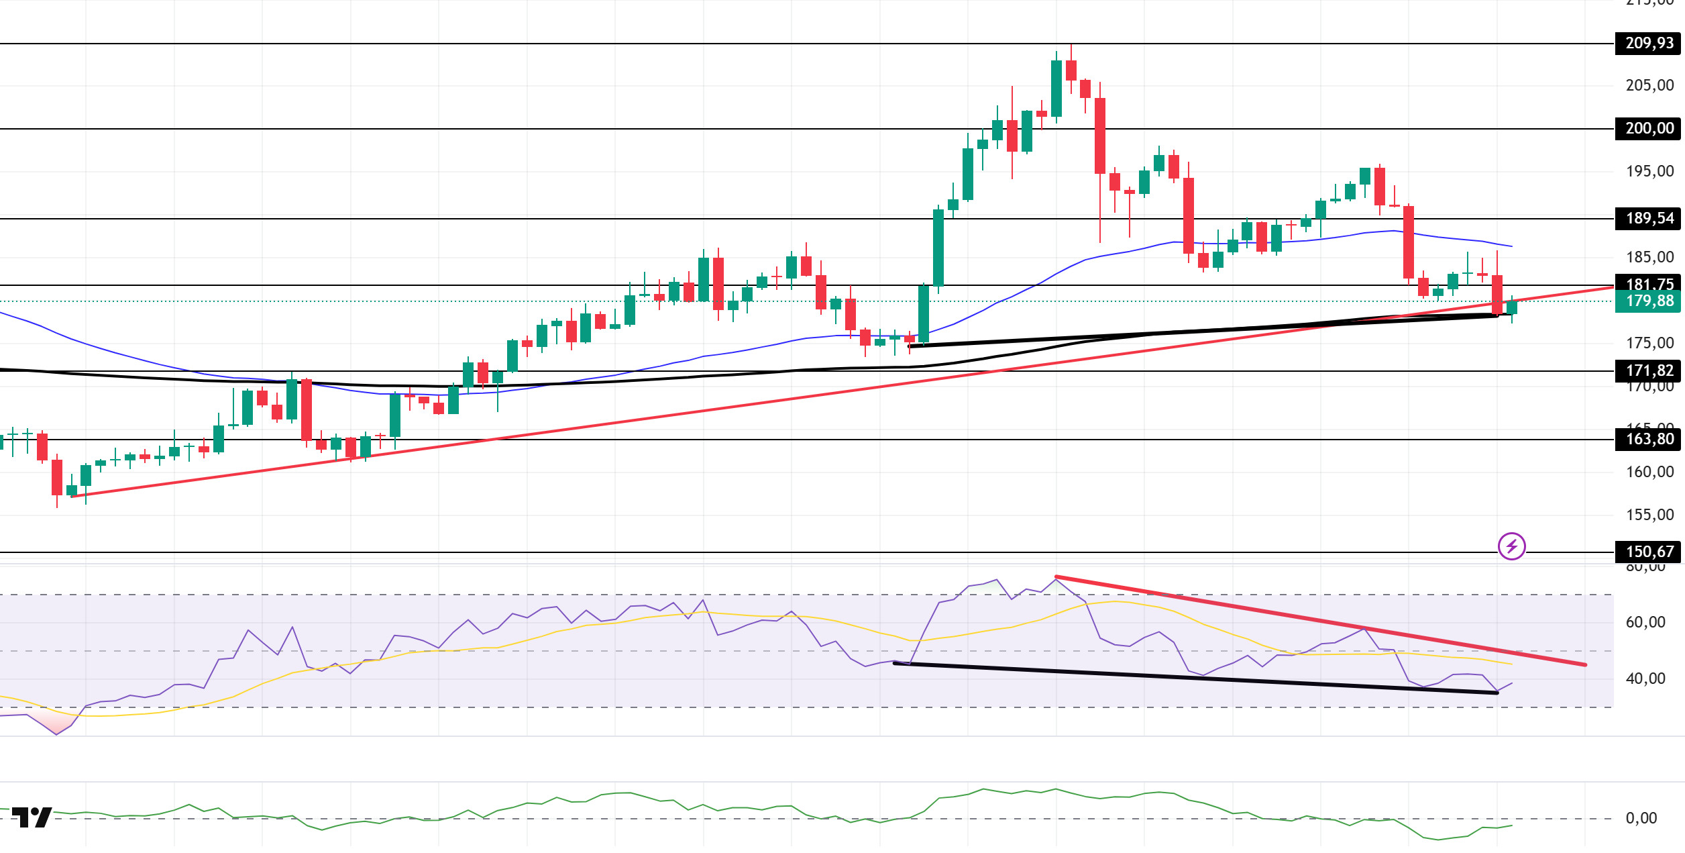Select the 200,00 price level label
1685x853 pixels.
[x=1649, y=128]
